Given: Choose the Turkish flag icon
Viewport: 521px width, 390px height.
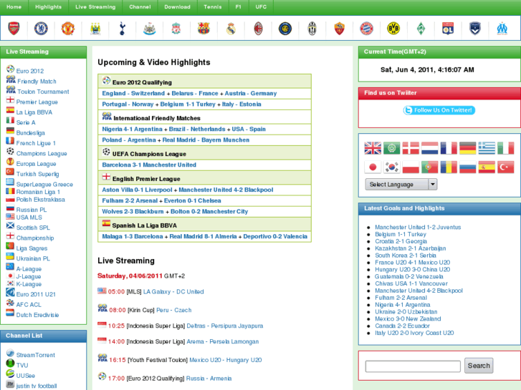Looking at the screenshot, I should pyautogui.click(x=506, y=167).
